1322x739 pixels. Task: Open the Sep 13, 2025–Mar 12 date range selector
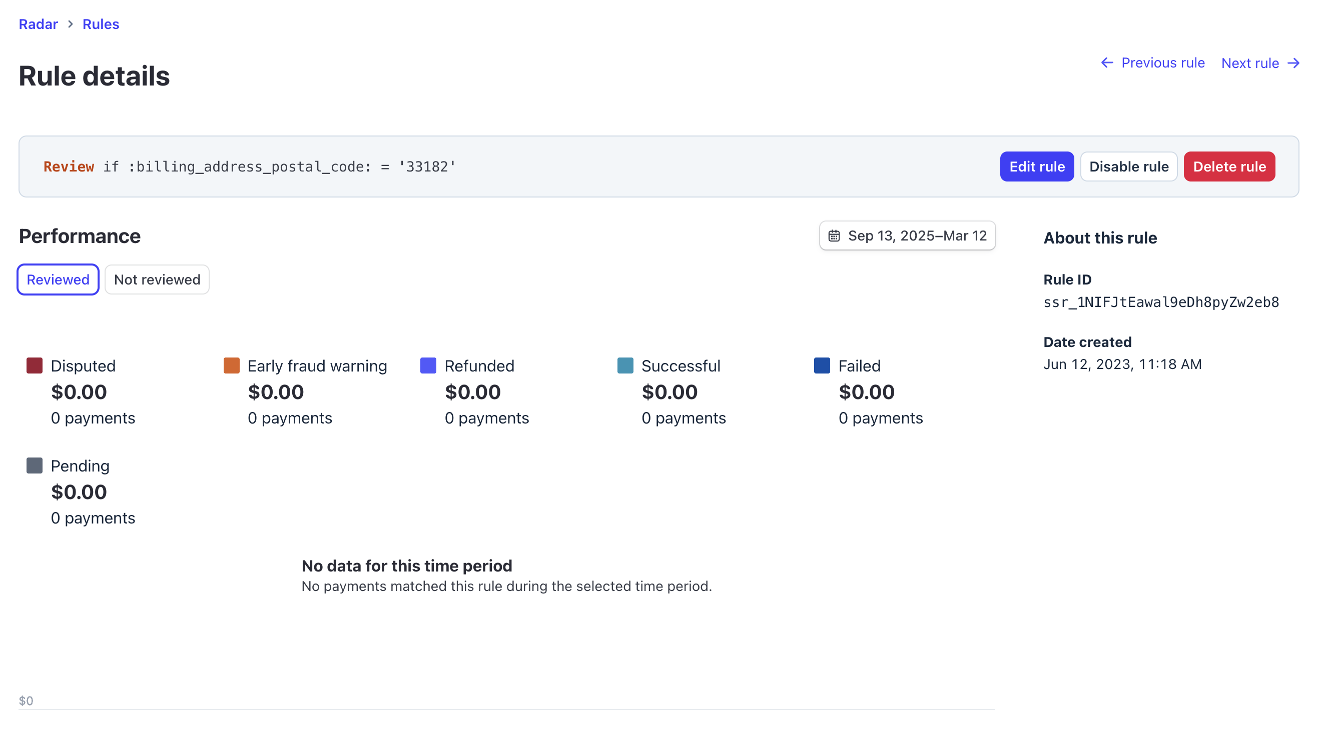907,235
